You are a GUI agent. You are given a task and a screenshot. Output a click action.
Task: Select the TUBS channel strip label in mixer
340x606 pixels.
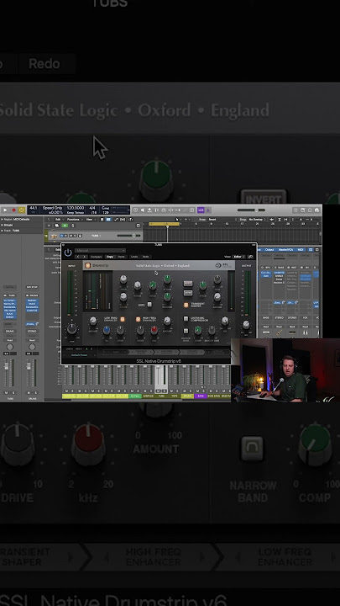160,396
